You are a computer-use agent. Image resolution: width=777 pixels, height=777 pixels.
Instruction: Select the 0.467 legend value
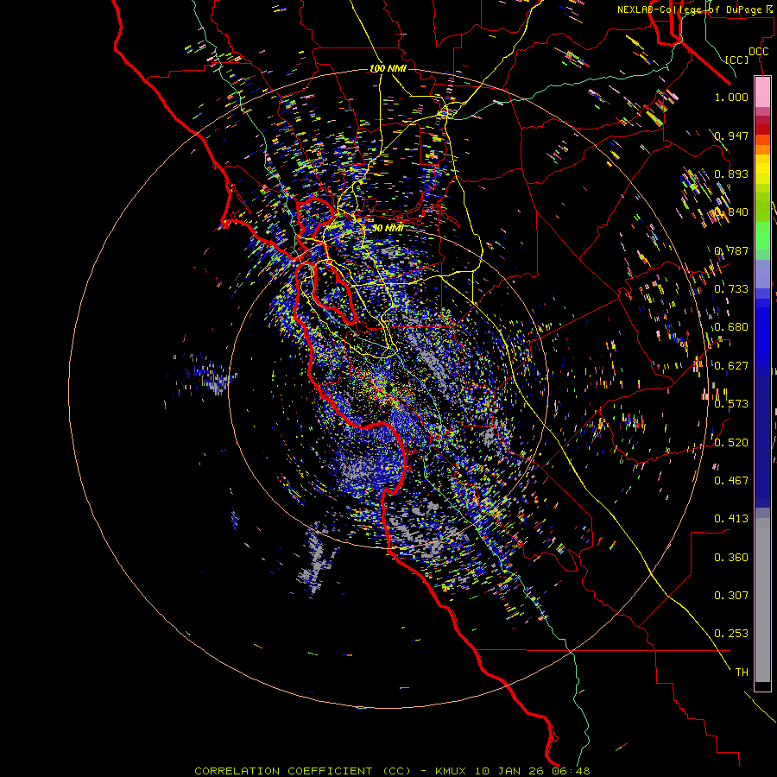point(731,481)
